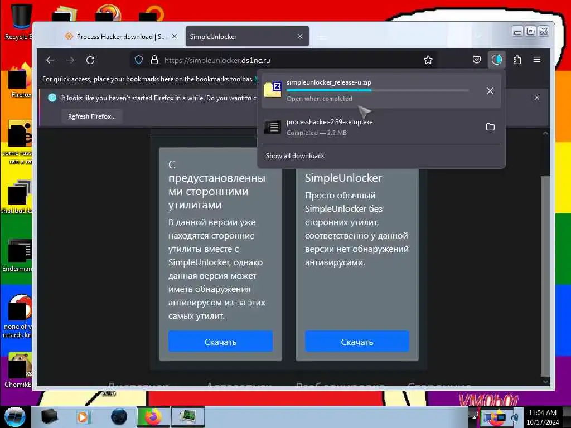This screenshot has height=428, width=571.
Task: Click Refresh Firefox button
Action: click(92, 116)
